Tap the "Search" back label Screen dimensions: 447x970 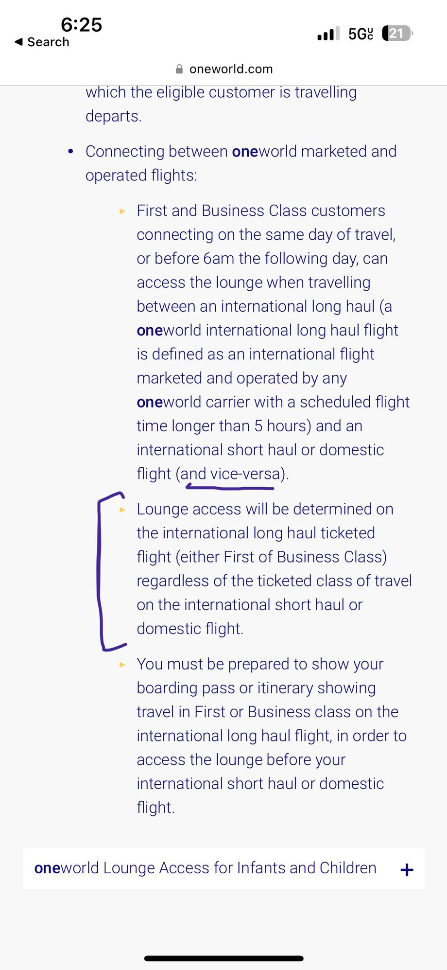pos(48,42)
